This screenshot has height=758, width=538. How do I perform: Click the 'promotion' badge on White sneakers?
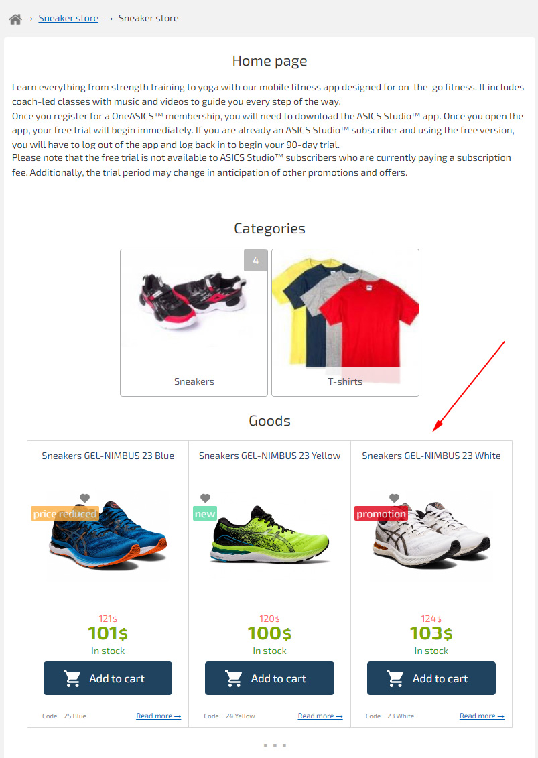pyautogui.click(x=381, y=513)
